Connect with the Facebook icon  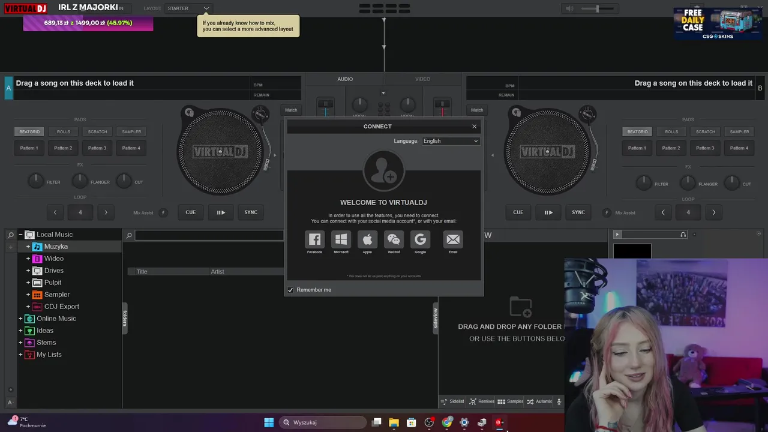[314, 239]
